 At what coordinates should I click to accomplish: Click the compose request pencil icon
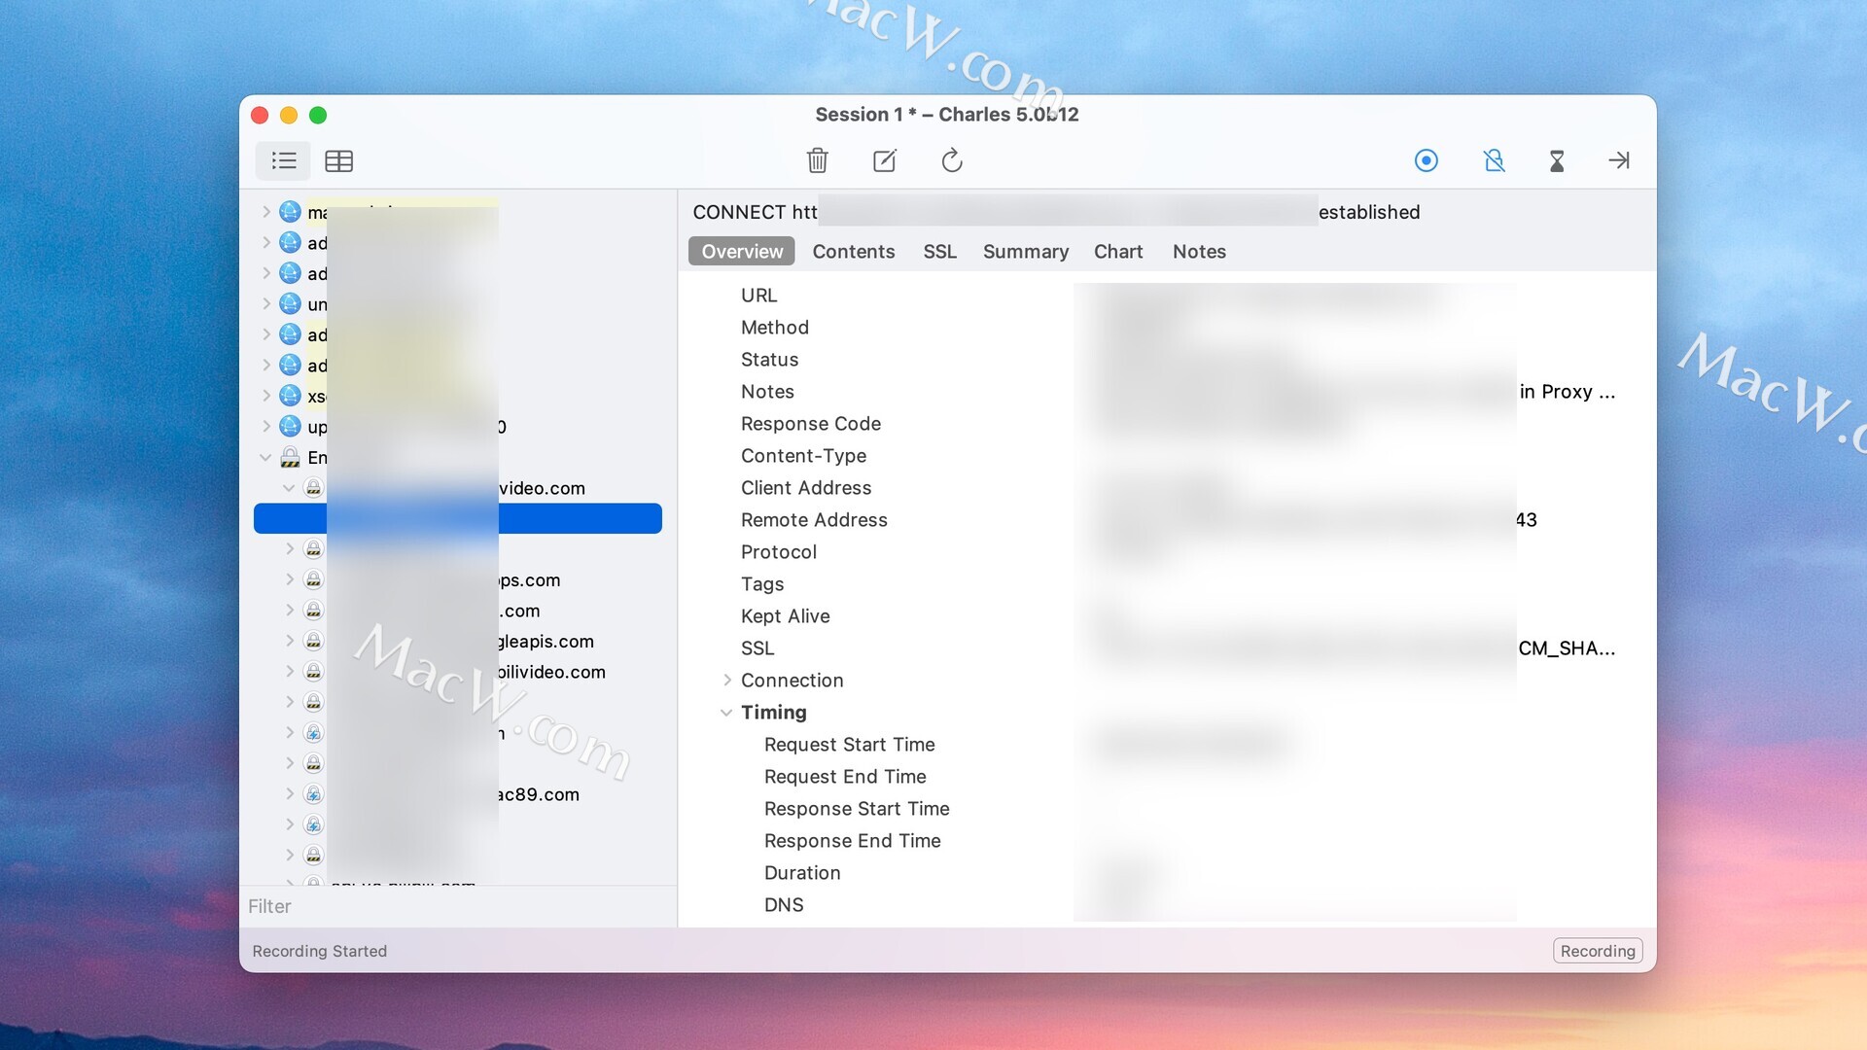click(x=884, y=160)
